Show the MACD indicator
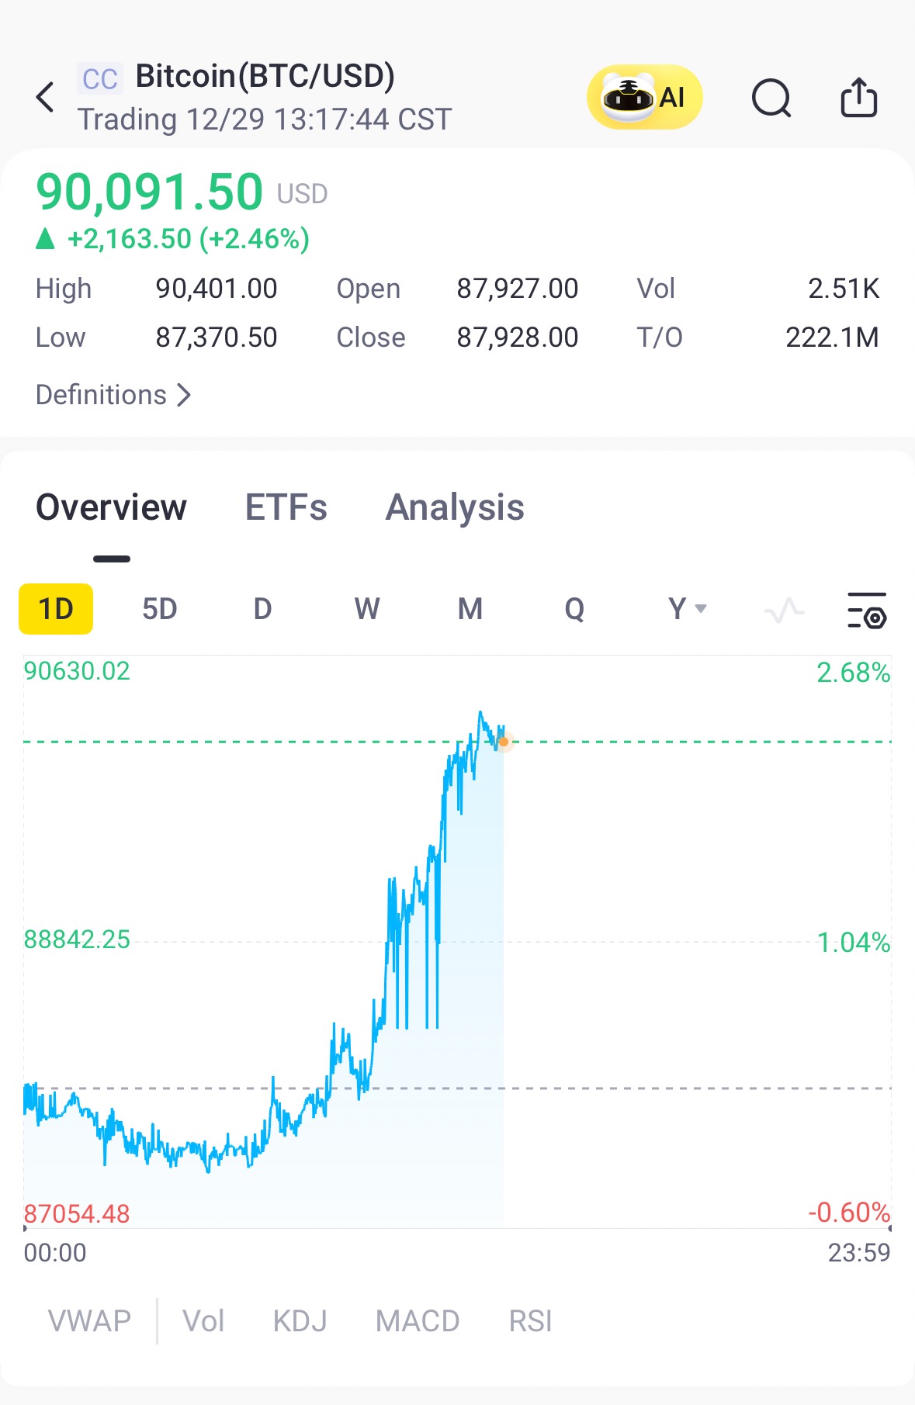 [418, 1320]
